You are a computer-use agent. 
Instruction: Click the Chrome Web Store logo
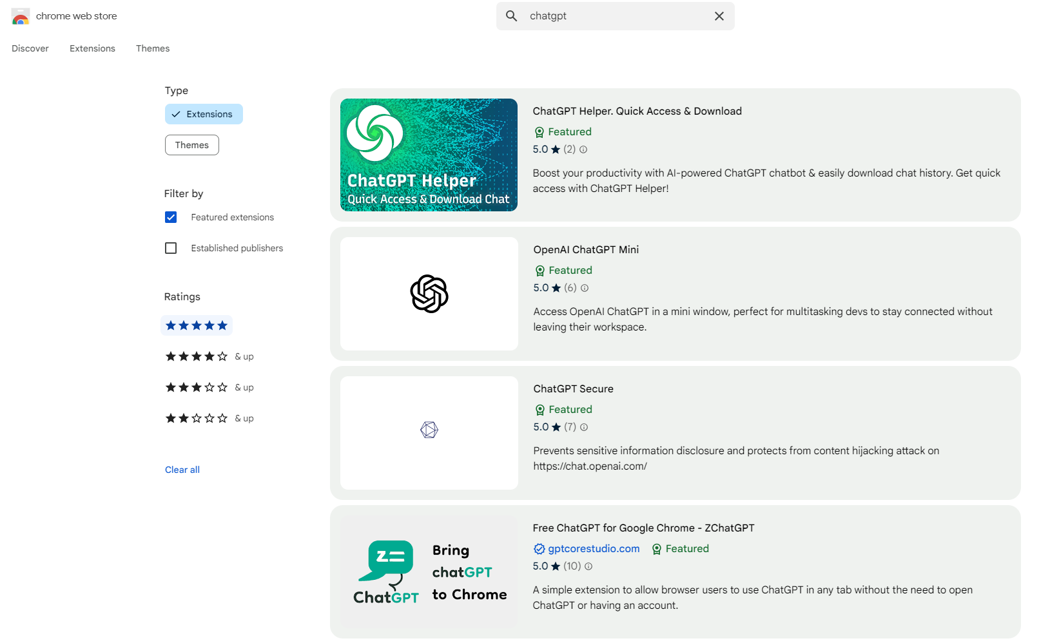(20, 16)
